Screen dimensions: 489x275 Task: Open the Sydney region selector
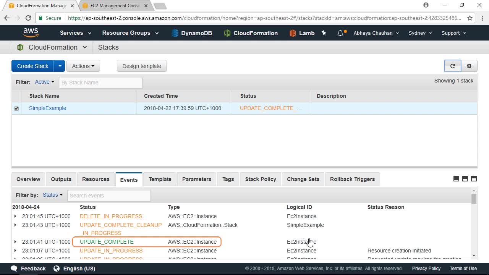coord(420,33)
